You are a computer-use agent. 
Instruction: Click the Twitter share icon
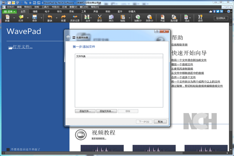pos(218,11)
